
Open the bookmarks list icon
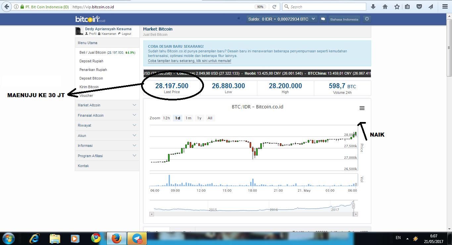pyautogui.click(x=407, y=7)
